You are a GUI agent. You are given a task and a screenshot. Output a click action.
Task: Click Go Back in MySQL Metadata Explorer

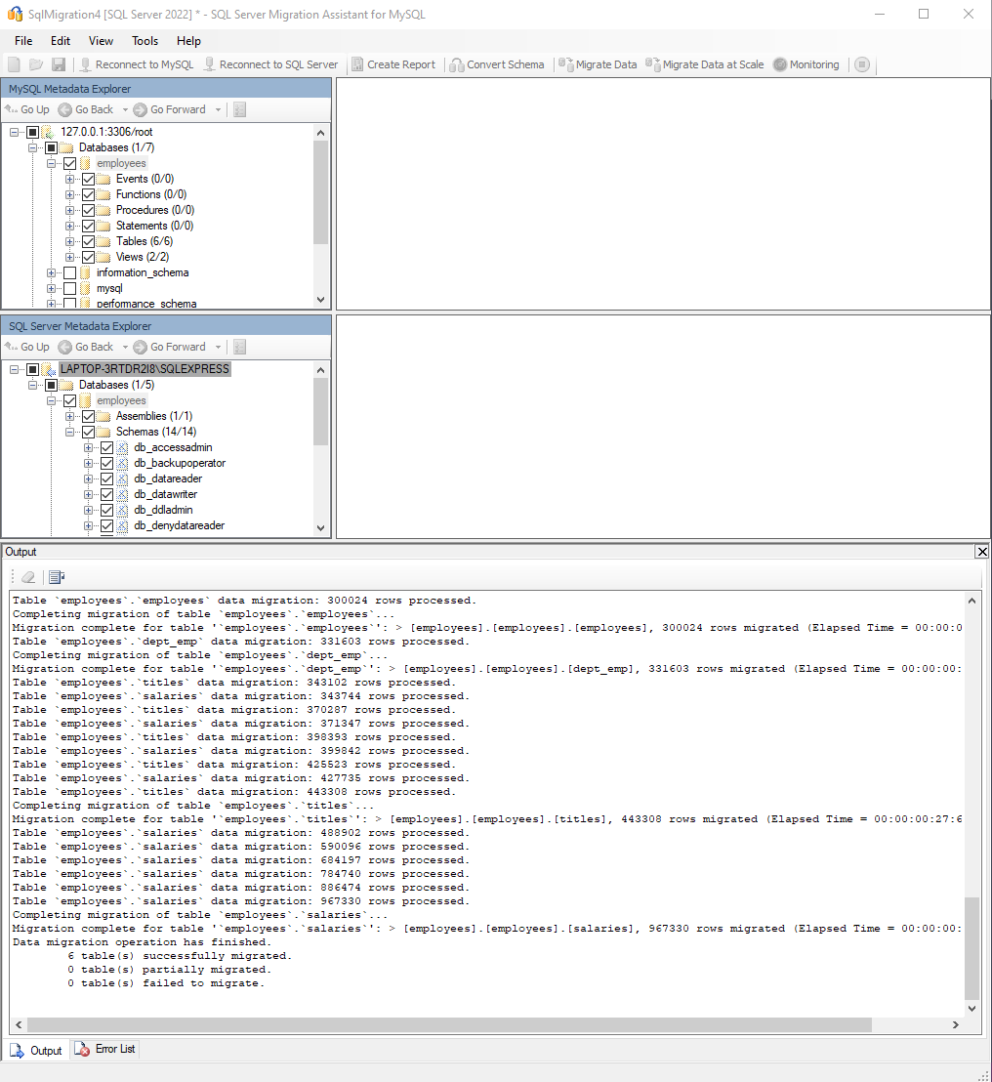pos(86,109)
